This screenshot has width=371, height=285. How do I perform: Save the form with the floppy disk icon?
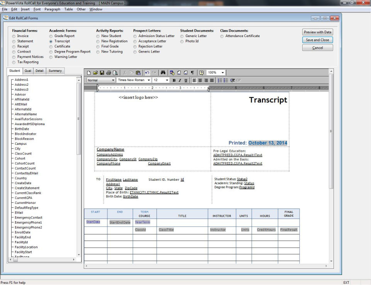click(x=102, y=73)
